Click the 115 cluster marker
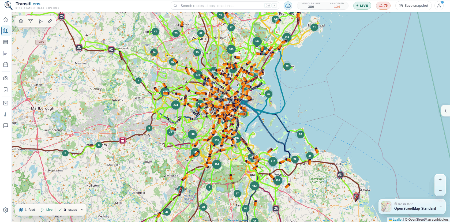Screen dimensions: 450x222 click(273, 161)
